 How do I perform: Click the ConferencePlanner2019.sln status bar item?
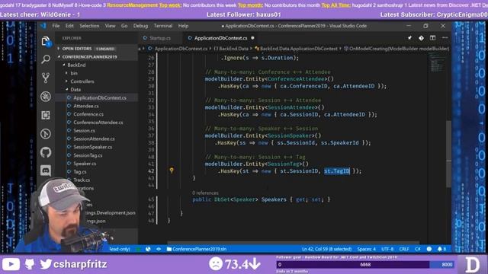click(x=197, y=249)
